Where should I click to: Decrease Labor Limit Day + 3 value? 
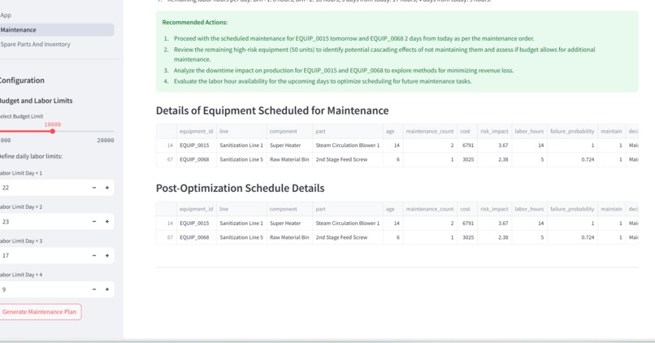point(94,255)
